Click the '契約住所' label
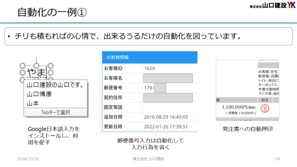Screen dimensions: 297x167 (113, 97)
